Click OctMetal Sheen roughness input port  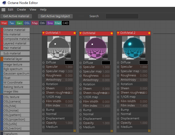coord(80,93)
